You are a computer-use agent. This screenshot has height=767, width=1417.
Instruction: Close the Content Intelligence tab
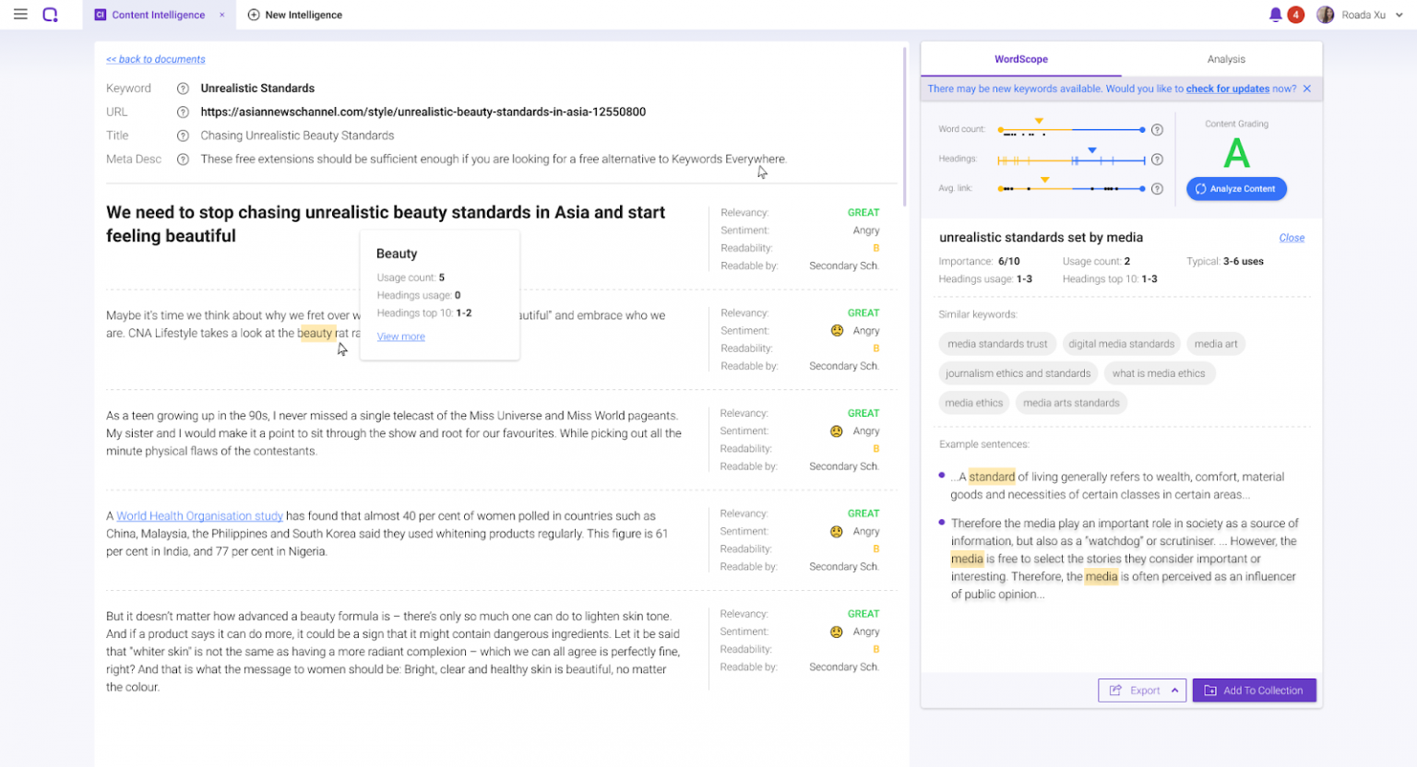click(221, 15)
